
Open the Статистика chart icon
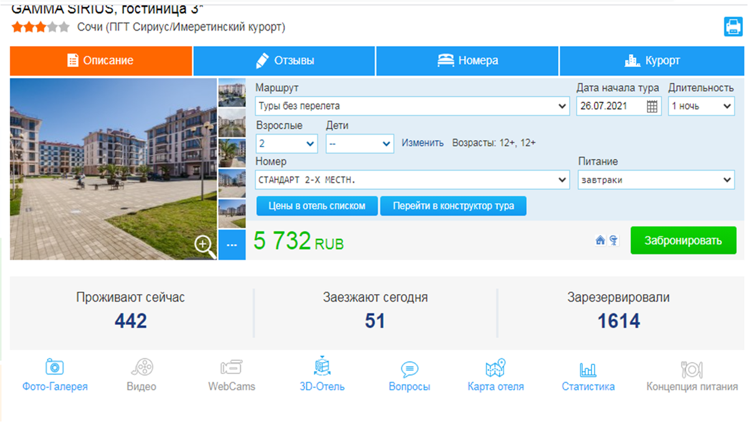[588, 369]
